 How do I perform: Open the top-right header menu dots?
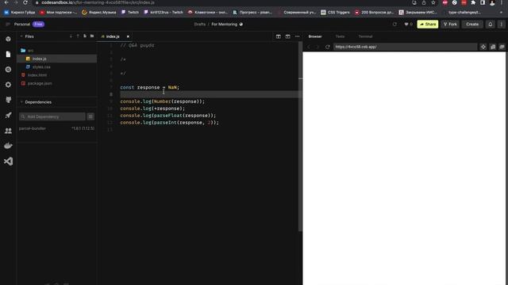coord(501,25)
